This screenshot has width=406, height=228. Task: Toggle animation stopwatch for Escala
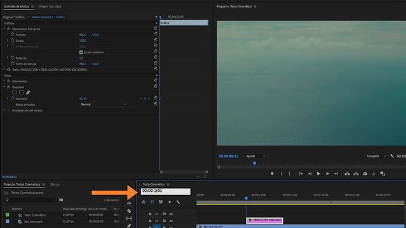(13, 40)
